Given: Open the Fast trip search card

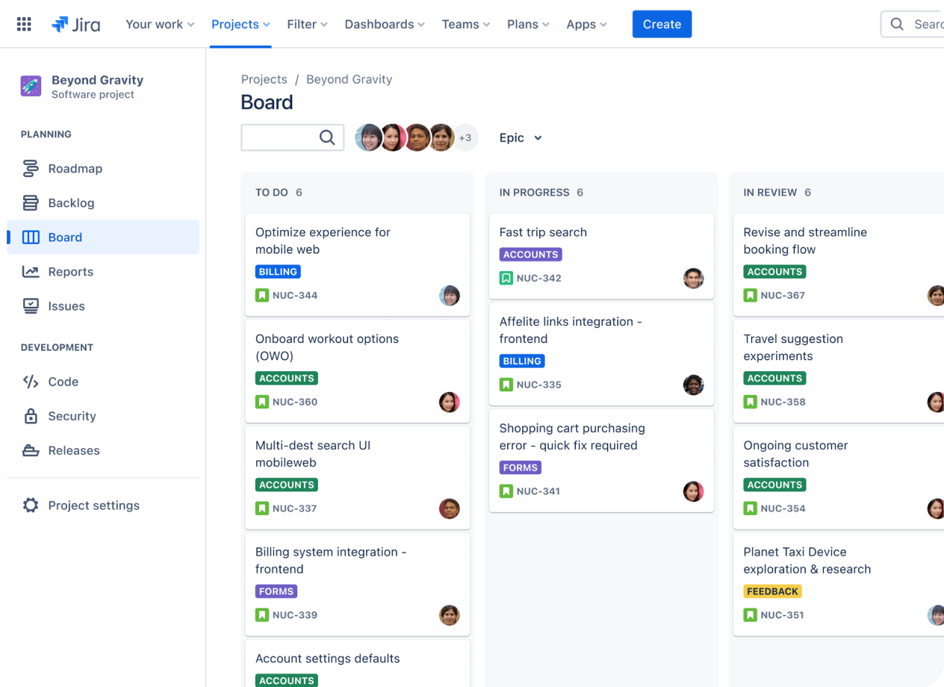Looking at the screenshot, I should [543, 232].
